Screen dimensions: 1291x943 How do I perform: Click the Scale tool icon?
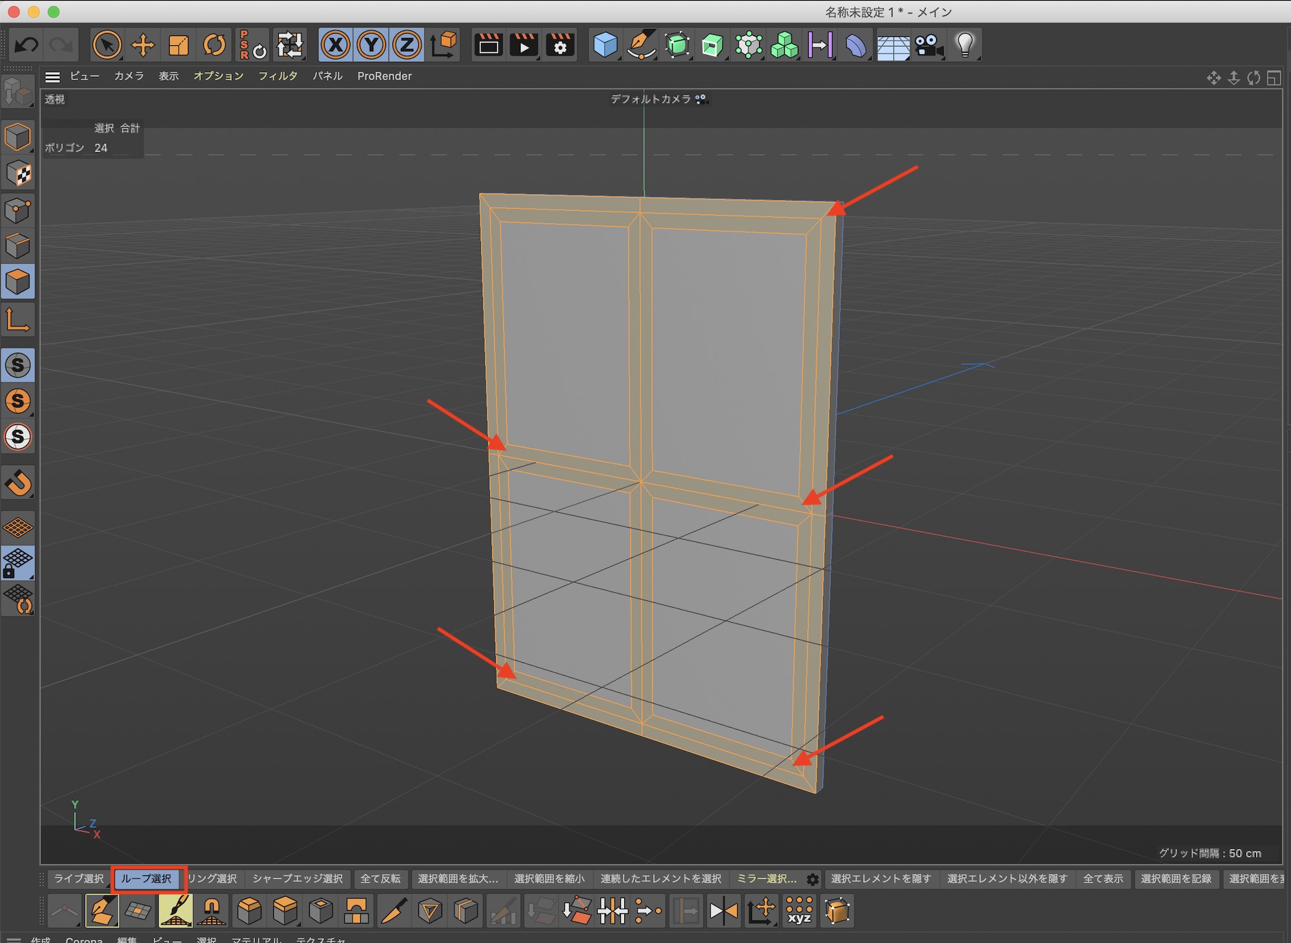point(178,45)
